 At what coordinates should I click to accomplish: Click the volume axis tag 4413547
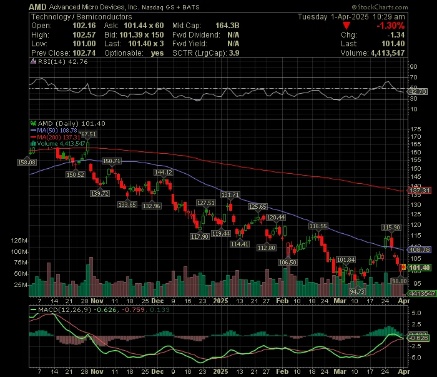click(x=421, y=293)
